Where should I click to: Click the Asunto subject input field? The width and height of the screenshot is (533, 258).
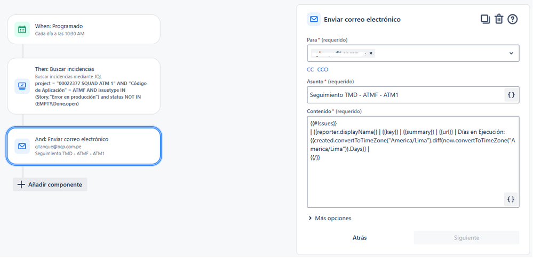pos(413,95)
